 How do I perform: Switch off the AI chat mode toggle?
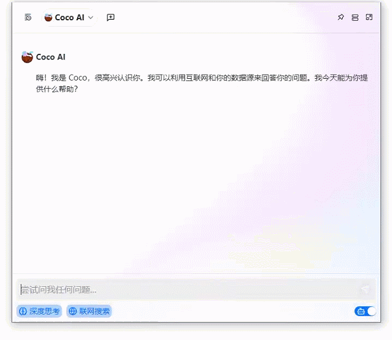coord(365,311)
